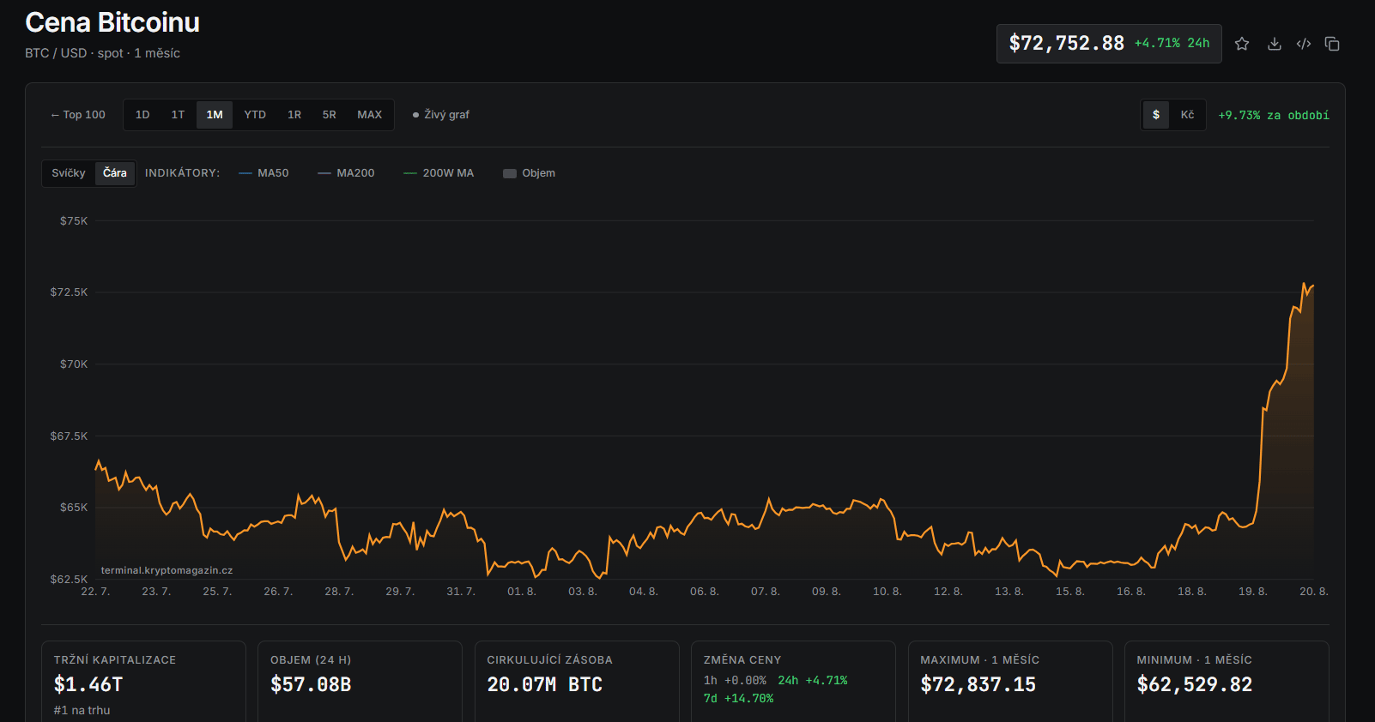Select the 1T time range
This screenshot has height=722, width=1375.
pyautogui.click(x=178, y=115)
